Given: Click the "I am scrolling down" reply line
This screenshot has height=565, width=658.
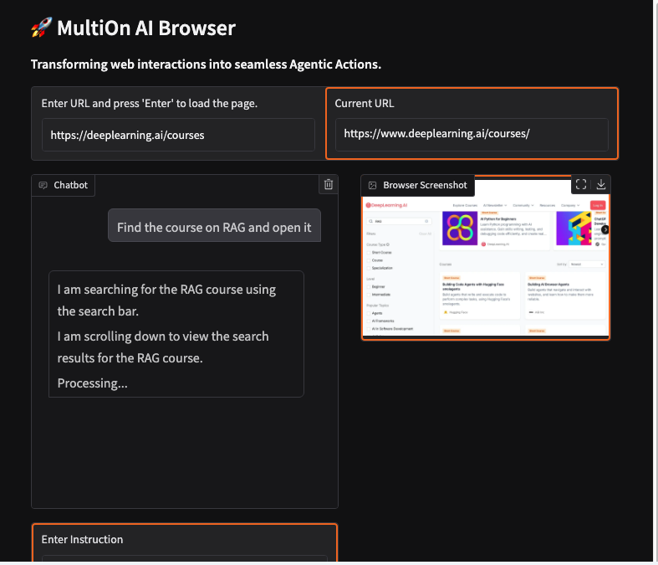Looking at the screenshot, I should coord(163,347).
